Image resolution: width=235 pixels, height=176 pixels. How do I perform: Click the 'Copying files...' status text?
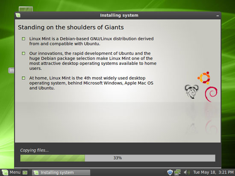pos(35,150)
